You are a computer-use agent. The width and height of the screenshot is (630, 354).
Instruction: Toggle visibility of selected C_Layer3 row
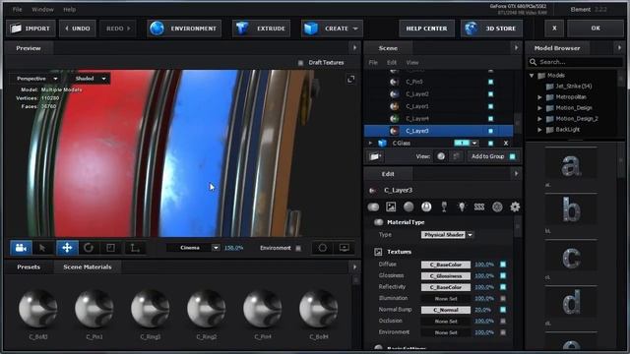[x=490, y=131]
